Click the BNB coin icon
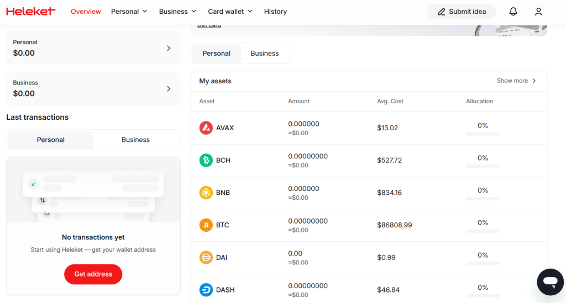 206,193
